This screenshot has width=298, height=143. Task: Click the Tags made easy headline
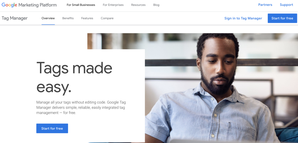[74, 78]
